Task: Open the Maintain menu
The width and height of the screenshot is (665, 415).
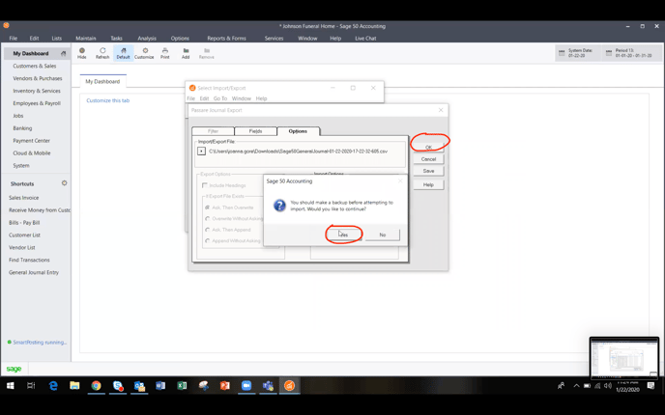Action: [86, 38]
